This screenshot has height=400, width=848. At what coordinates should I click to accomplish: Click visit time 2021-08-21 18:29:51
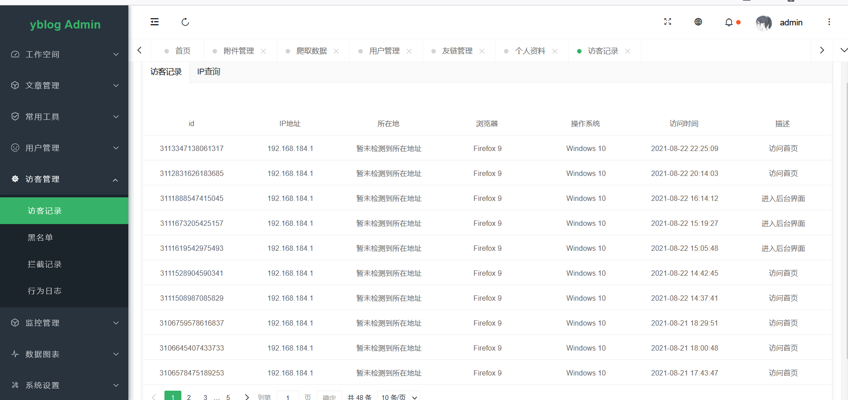coord(684,323)
